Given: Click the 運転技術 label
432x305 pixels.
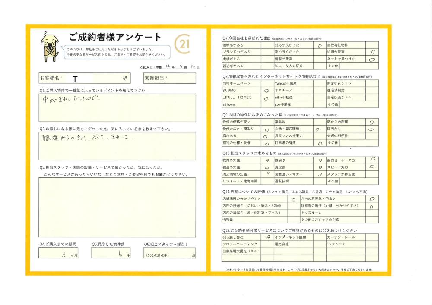Looking at the screenshot, I should tap(282, 181).
